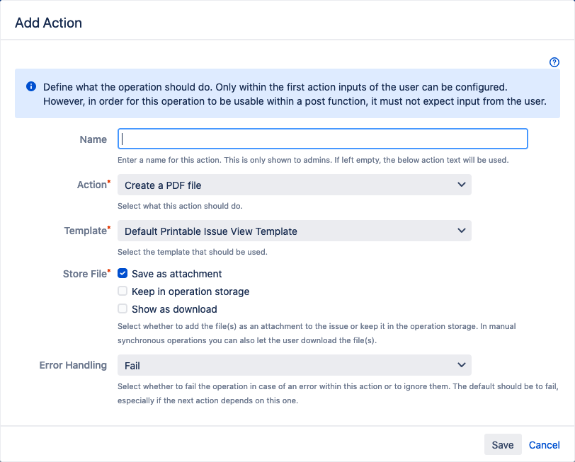Image resolution: width=575 pixels, height=462 pixels.
Task: Click the 'Save as attachment' label text
Action: (176, 274)
